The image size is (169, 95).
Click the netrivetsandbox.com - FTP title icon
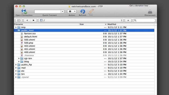69,6
